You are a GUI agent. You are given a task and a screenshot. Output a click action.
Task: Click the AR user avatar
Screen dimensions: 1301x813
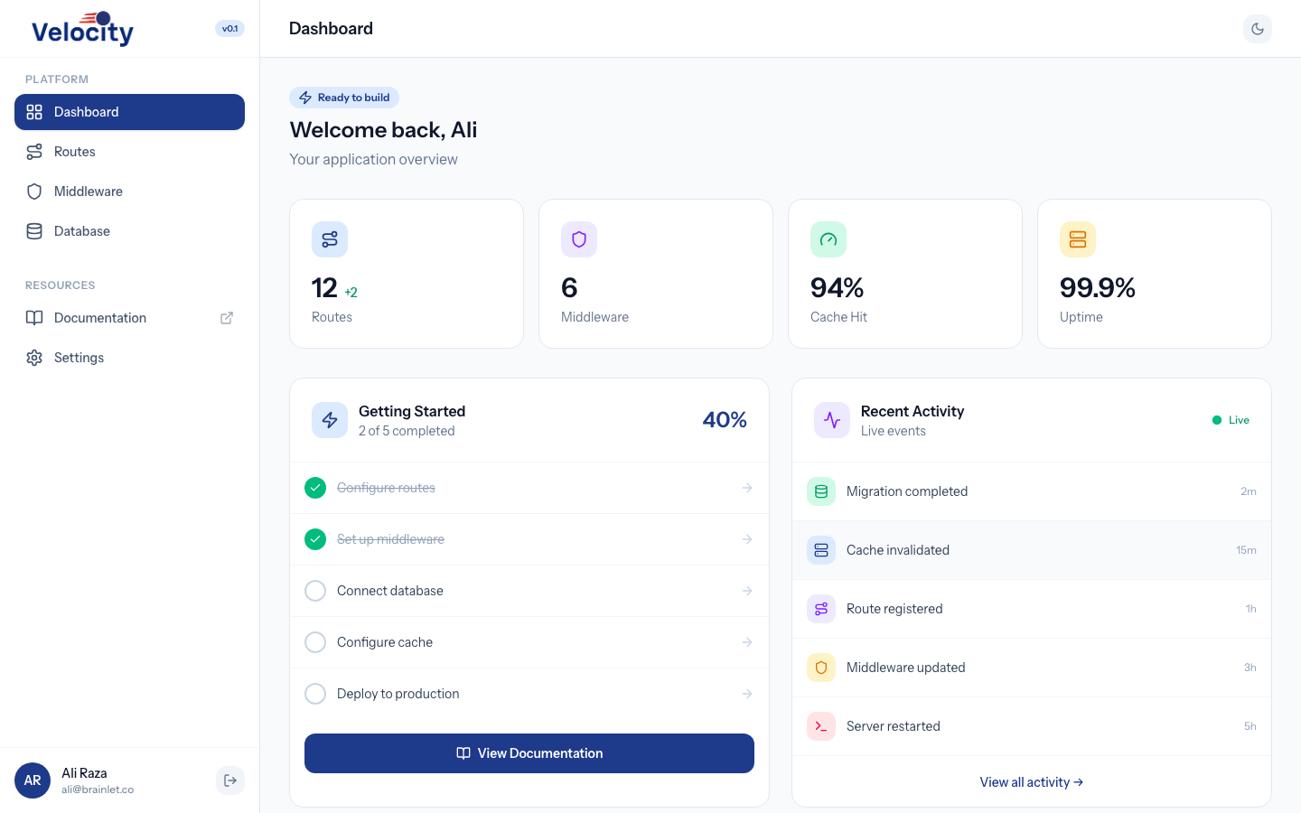click(33, 780)
